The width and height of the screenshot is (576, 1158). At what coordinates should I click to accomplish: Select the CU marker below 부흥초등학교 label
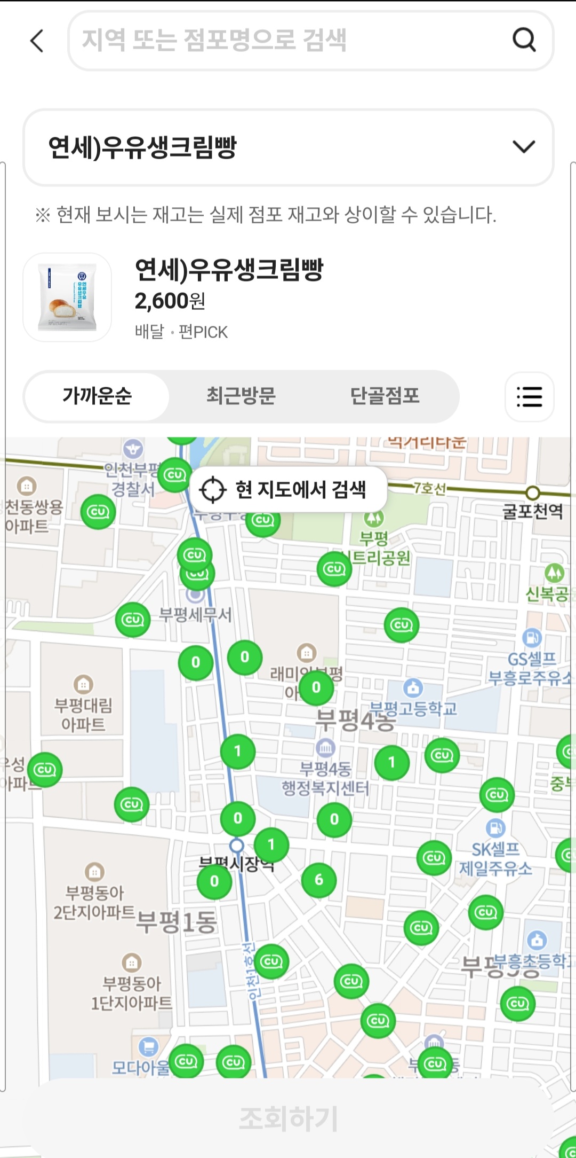pyautogui.click(x=518, y=1004)
